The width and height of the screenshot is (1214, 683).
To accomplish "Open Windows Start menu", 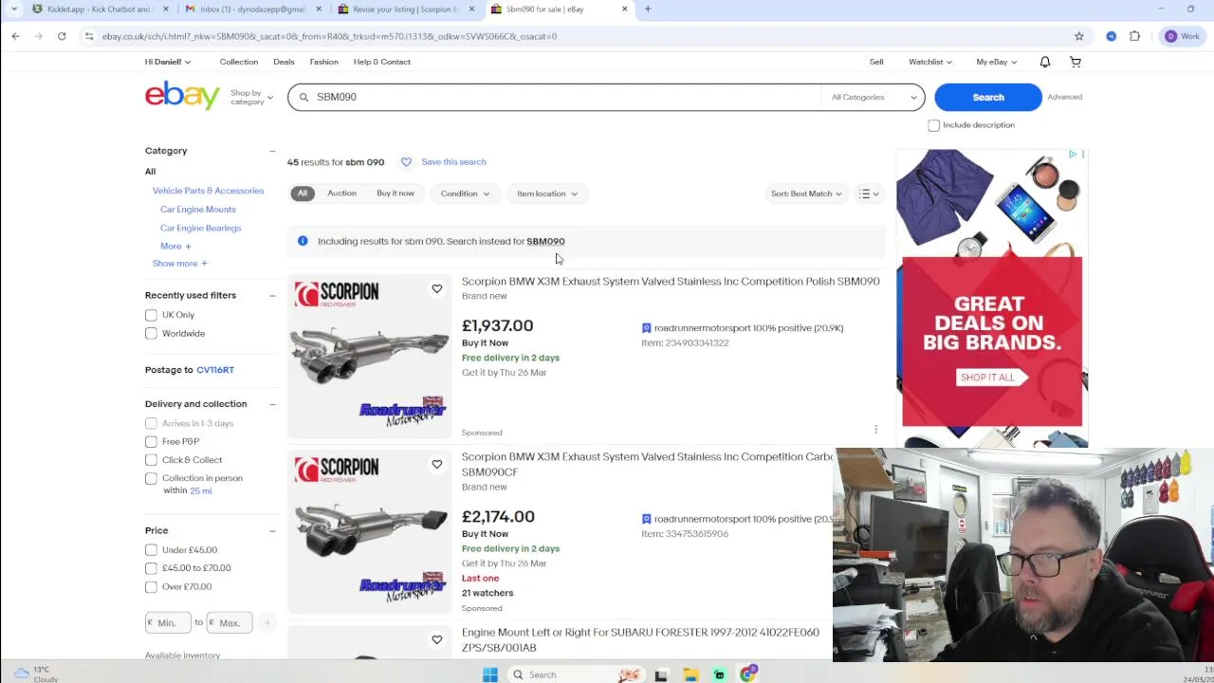I will [x=489, y=674].
